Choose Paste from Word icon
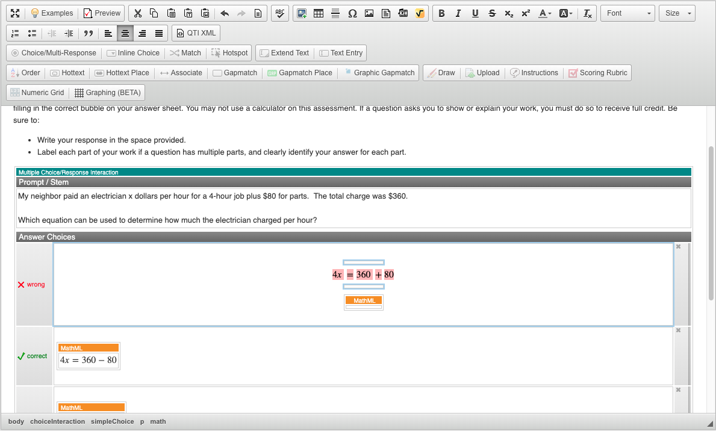 [x=205, y=13]
